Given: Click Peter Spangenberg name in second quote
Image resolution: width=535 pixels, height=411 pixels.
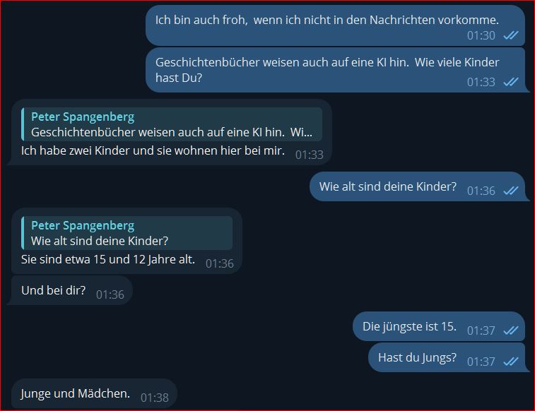Looking at the screenshot, I should click(x=83, y=225).
